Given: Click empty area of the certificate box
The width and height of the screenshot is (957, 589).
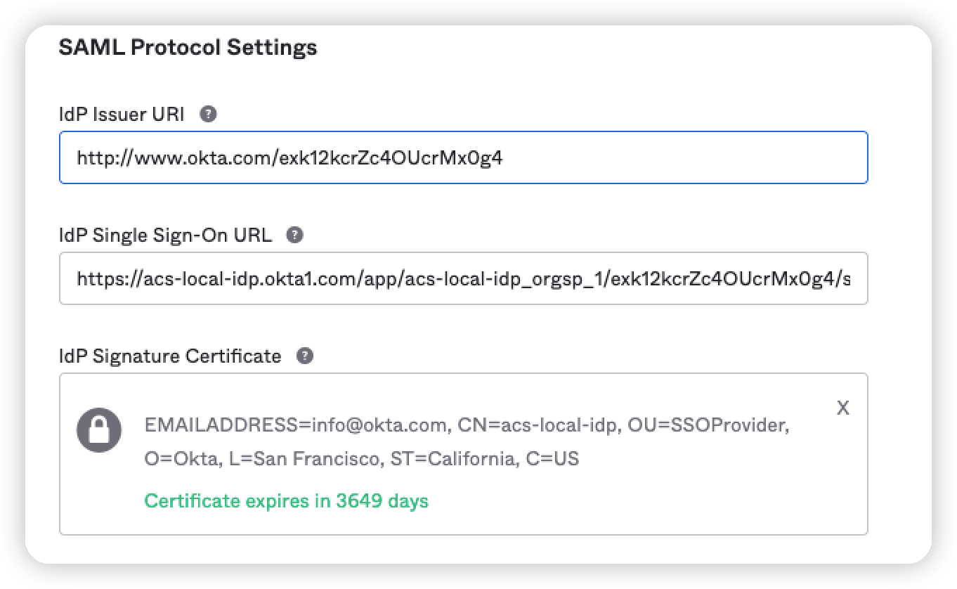Looking at the screenshot, I should point(668,499).
